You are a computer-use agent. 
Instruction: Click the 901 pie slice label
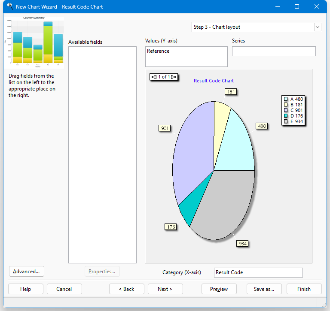(165, 128)
